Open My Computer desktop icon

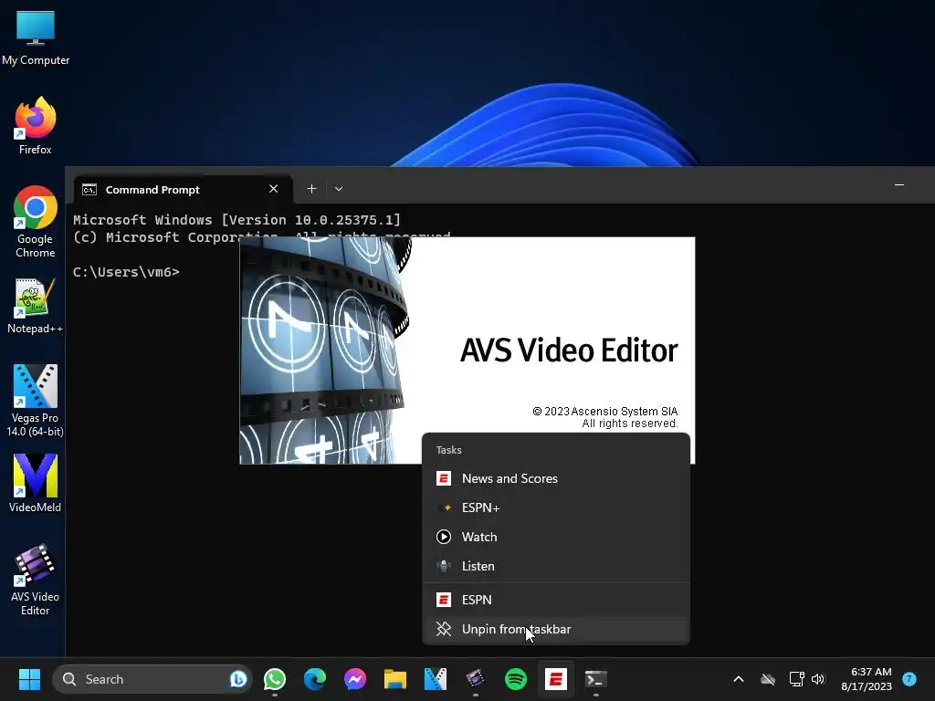(x=36, y=37)
